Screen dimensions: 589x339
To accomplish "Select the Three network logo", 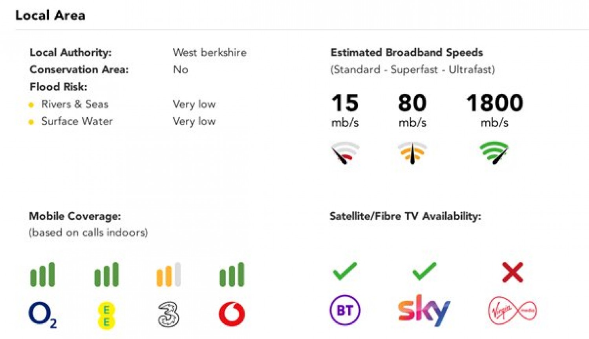I will click(168, 314).
